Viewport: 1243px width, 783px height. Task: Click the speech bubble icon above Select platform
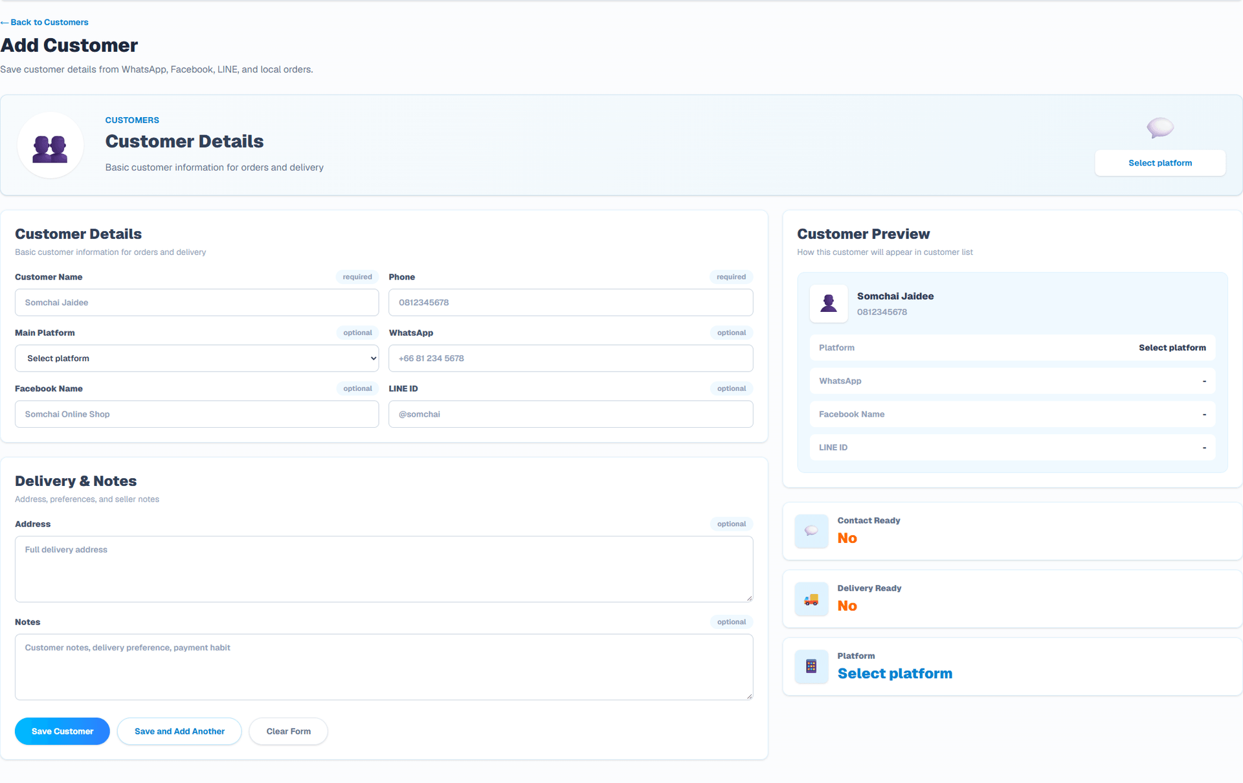click(1160, 127)
